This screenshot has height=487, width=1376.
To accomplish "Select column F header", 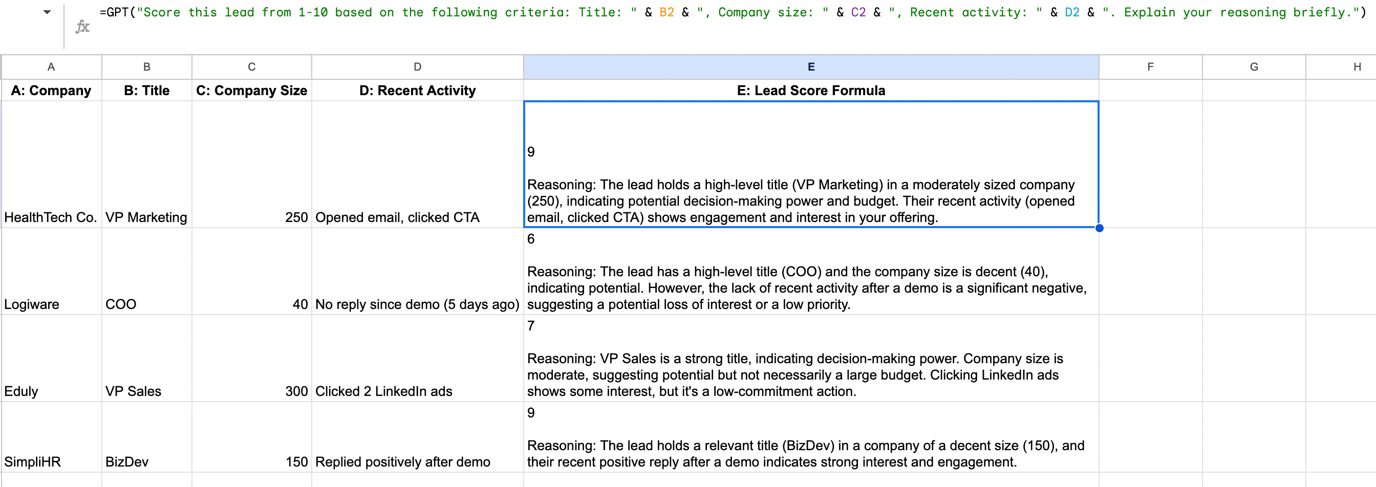I will tap(1150, 67).
